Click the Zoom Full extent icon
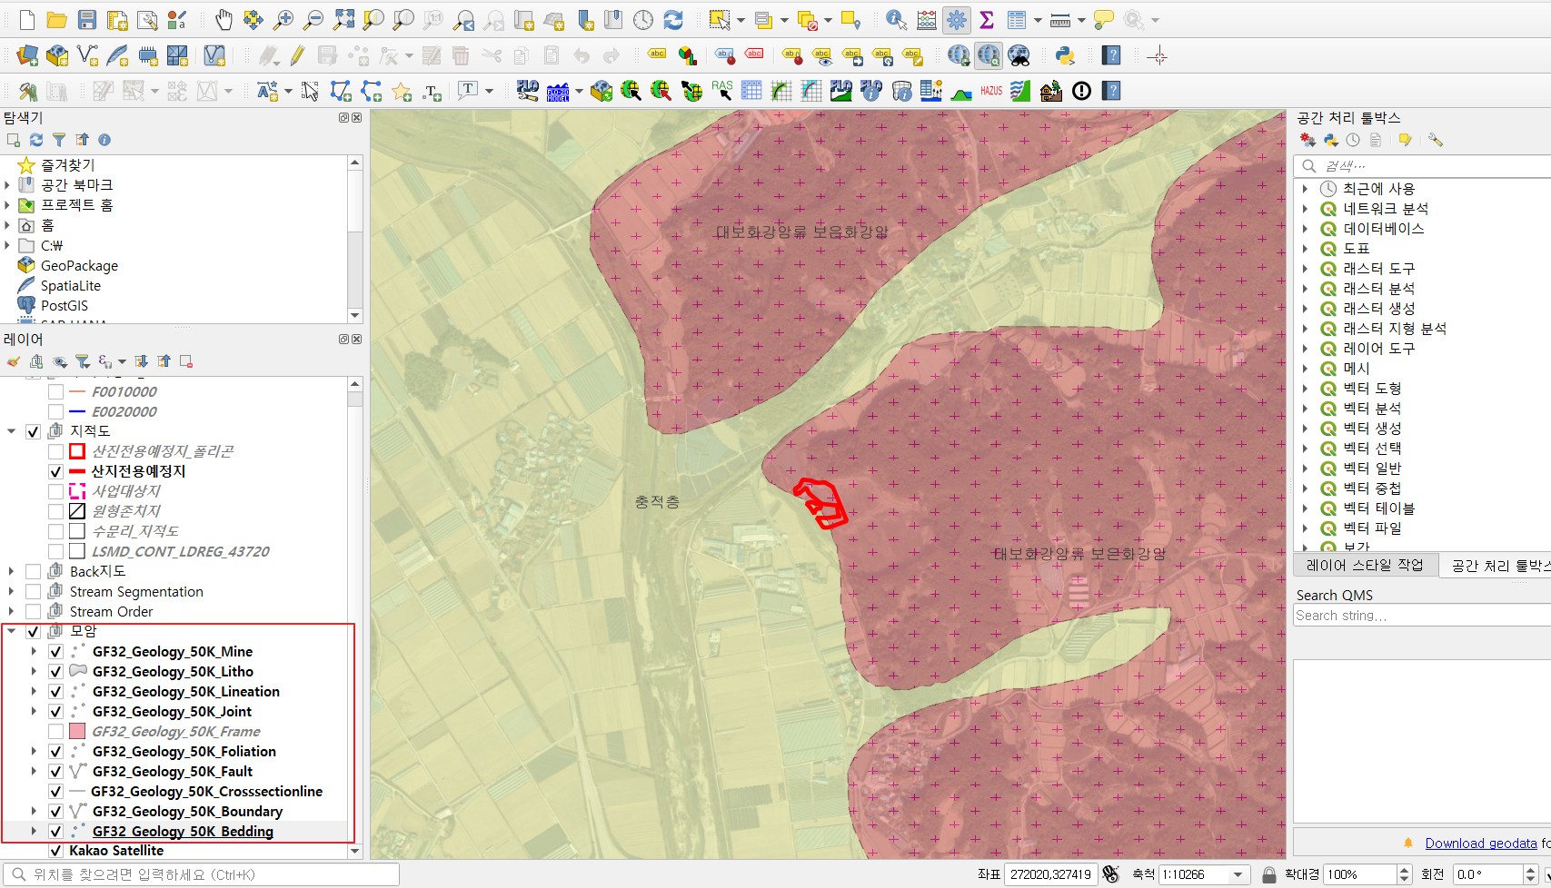The width and height of the screenshot is (1551, 888). pyautogui.click(x=344, y=20)
